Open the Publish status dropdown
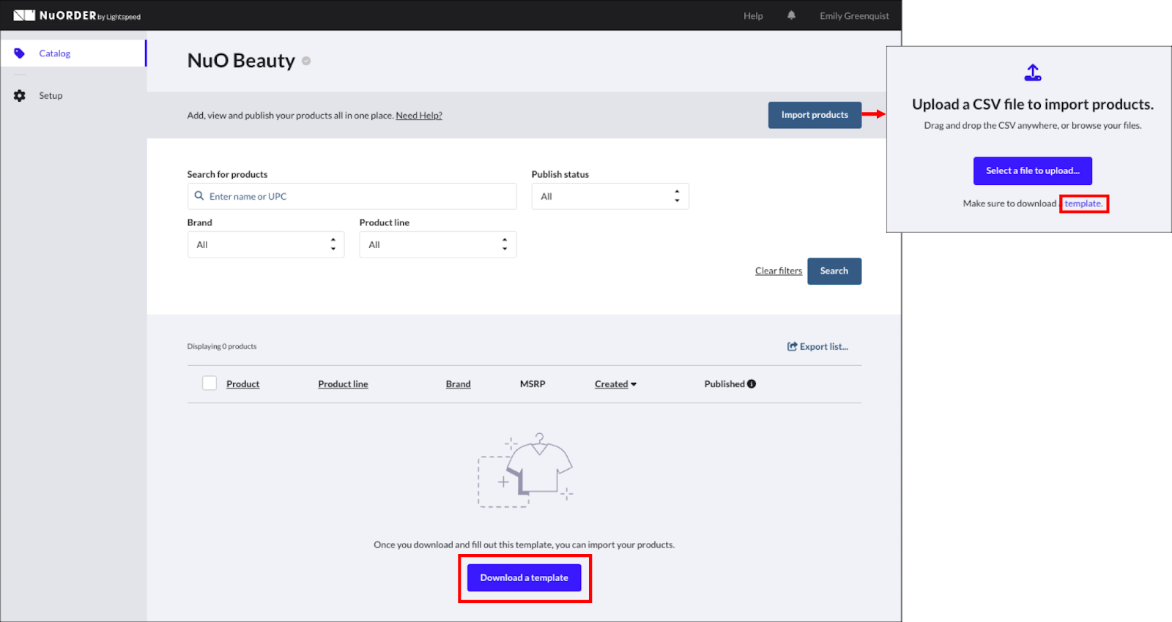Screen dimensions: 1172x622 pyautogui.click(x=610, y=196)
